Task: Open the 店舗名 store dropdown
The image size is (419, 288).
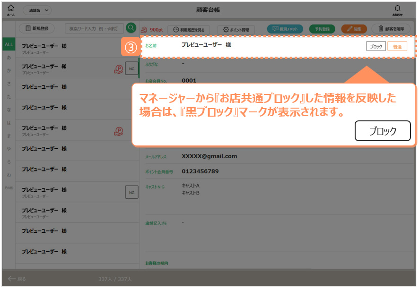Action: click(x=37, y=10)
